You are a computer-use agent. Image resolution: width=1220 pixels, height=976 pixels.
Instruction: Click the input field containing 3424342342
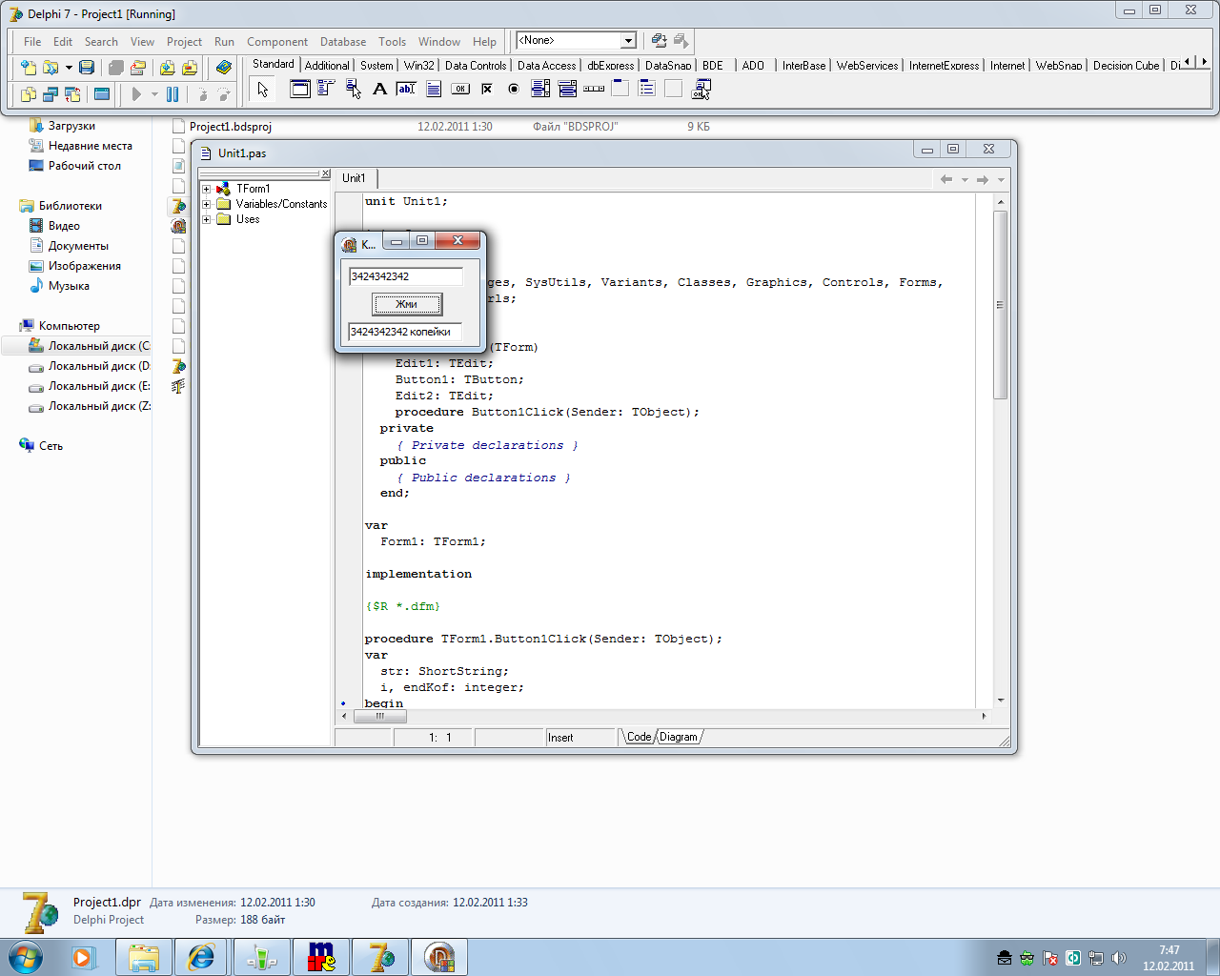405,276
